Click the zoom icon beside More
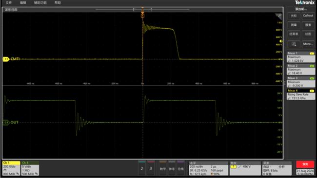 (x=294, y=44)
